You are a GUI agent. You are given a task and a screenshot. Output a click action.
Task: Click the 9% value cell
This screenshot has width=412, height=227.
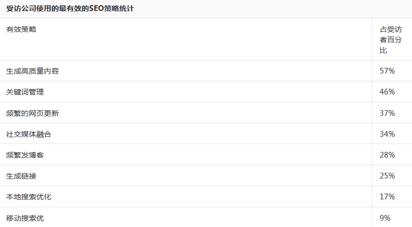(x=385, y=218)
